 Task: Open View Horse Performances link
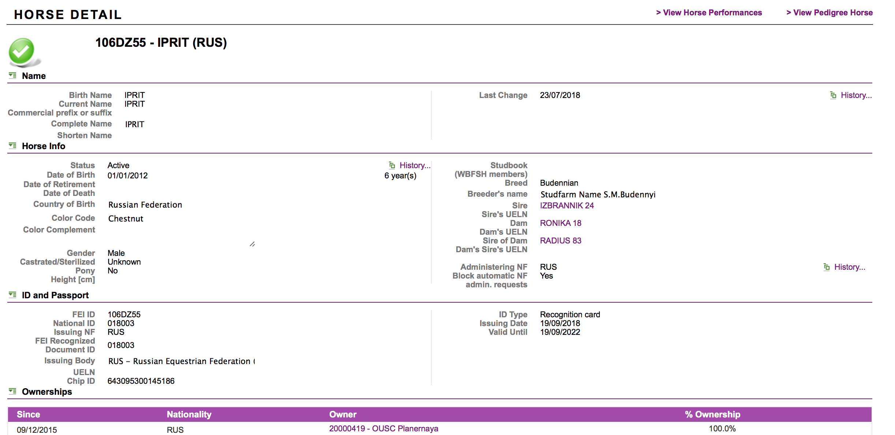[709, 13]
